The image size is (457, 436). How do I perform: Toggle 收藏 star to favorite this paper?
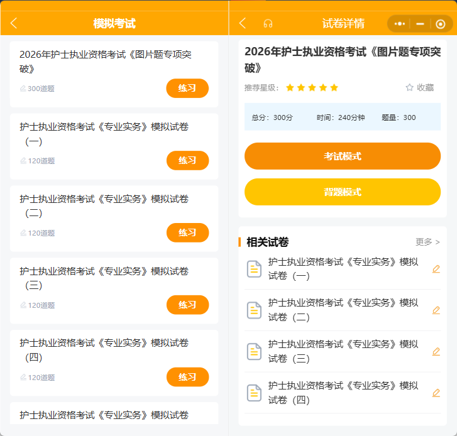tap(420, 87)
